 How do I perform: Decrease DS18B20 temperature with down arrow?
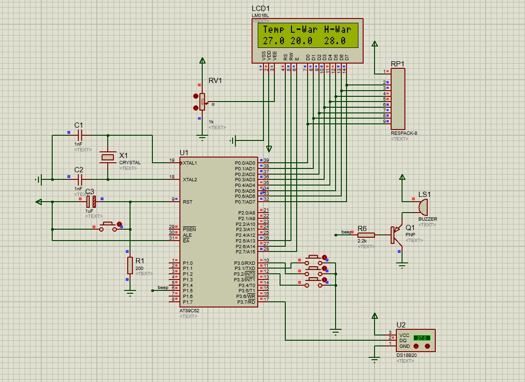[416, 346]
